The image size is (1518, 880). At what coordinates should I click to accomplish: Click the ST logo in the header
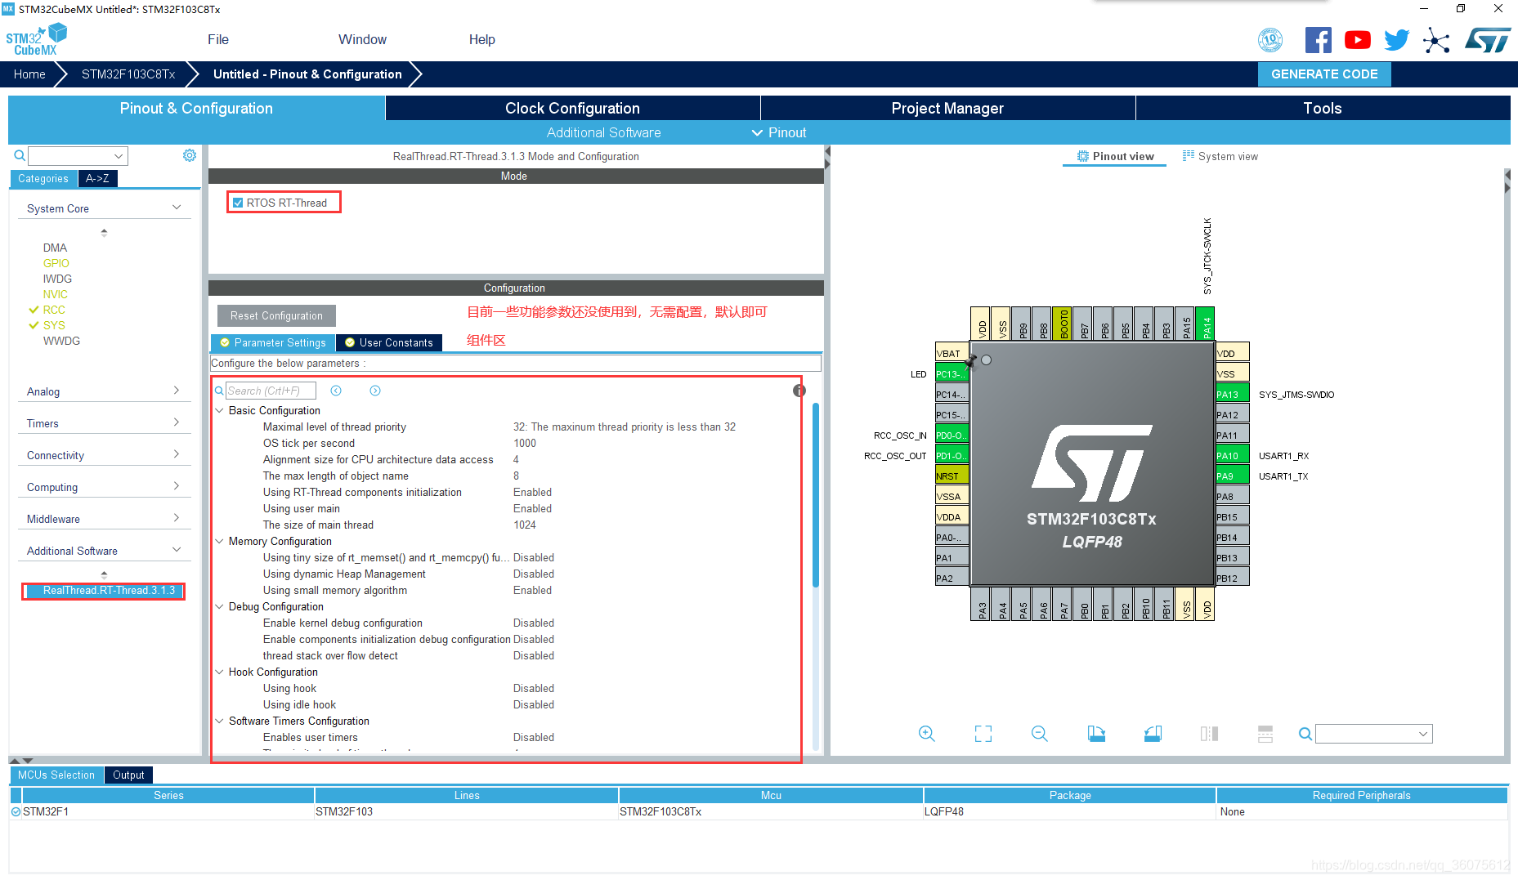(x=1488, y=40)
